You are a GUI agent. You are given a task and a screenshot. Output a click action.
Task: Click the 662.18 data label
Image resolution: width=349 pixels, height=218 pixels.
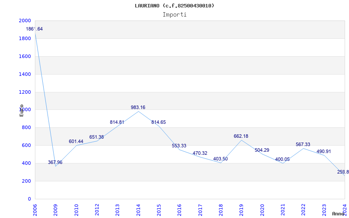coord(241,136)
